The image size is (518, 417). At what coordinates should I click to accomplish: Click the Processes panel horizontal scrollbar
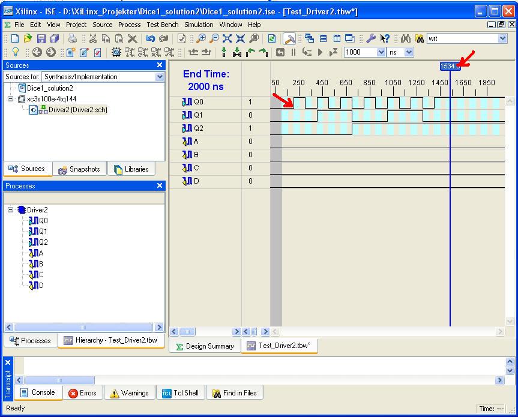click(x=84, y=328)
